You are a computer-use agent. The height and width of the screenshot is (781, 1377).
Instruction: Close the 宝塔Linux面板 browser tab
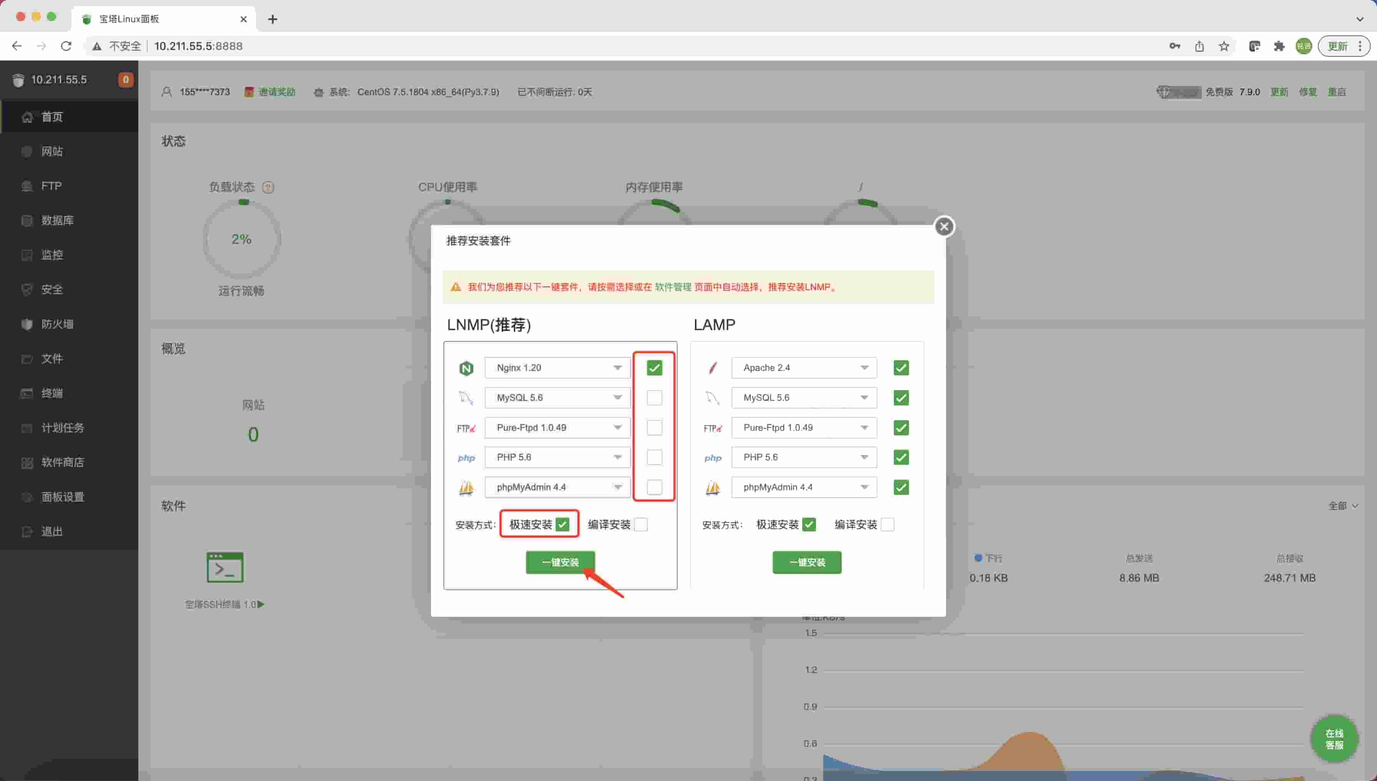pyautogui.click(x=243, y=19)
